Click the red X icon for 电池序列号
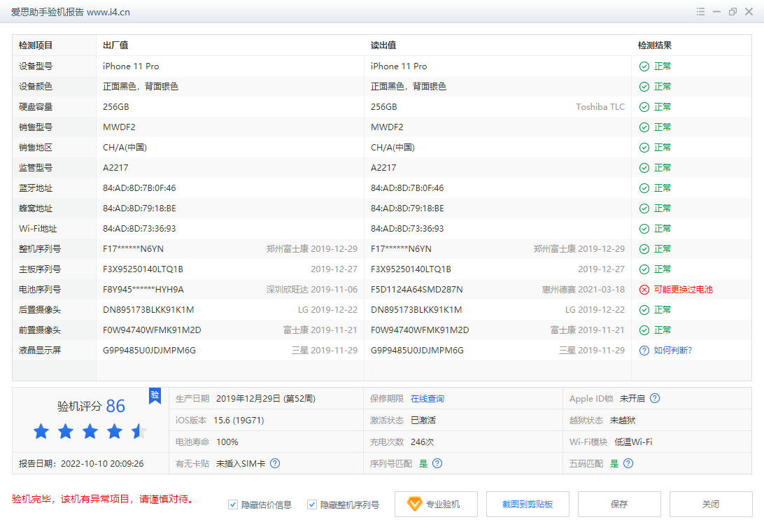 (644, 290)
